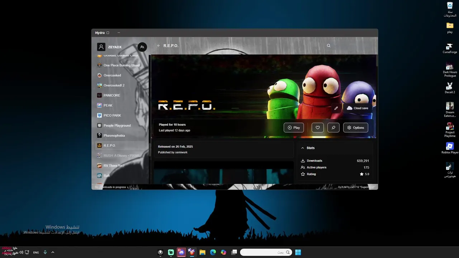Select Phasmophobia in the sidebar

click(120, 135)
